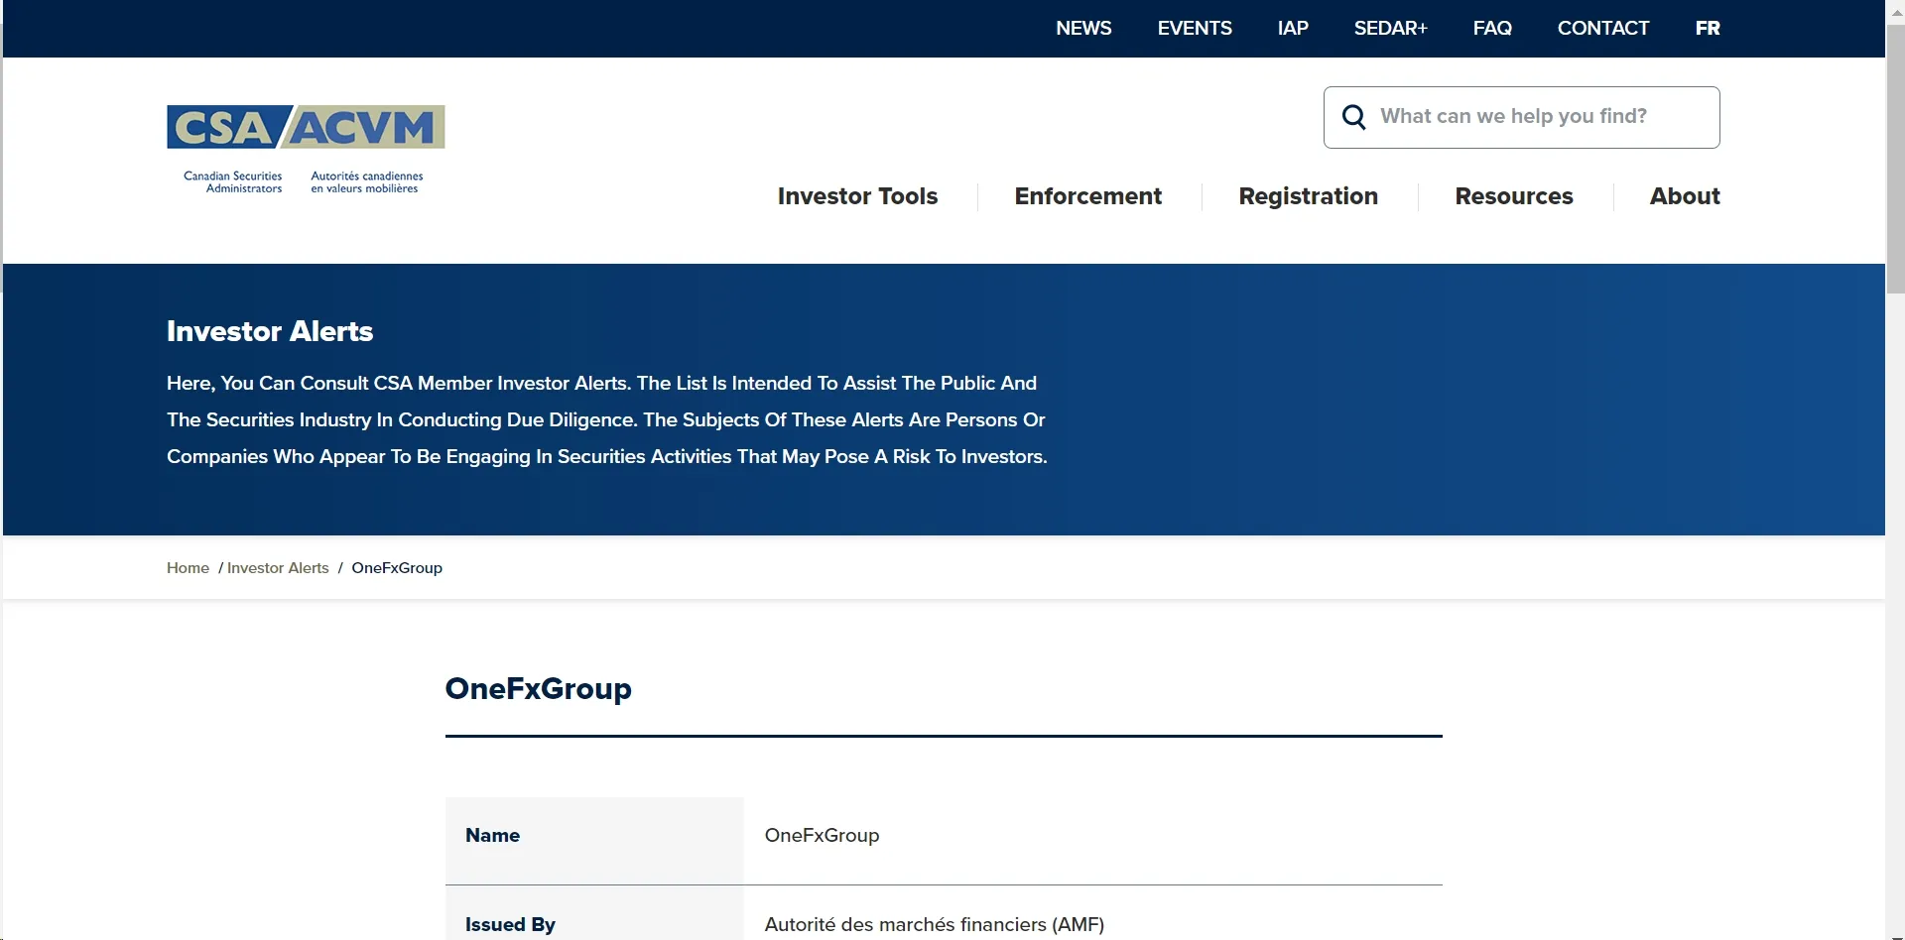The height and width of the screenshot is (940, 1905).
Task: Click the Name row label
Action: click(492, 835)
